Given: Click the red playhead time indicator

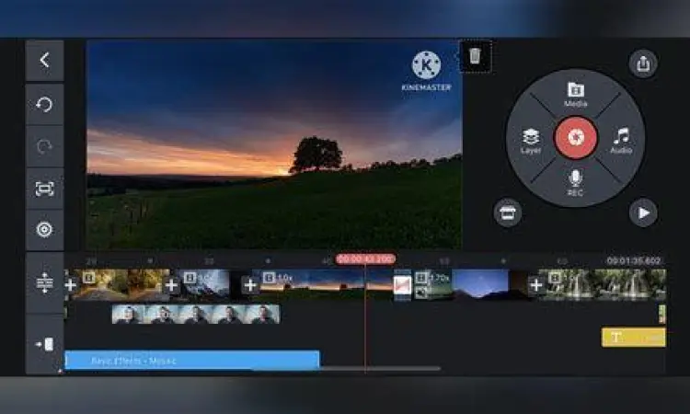Looking at the screenshot, I should (x=365, y=259).
